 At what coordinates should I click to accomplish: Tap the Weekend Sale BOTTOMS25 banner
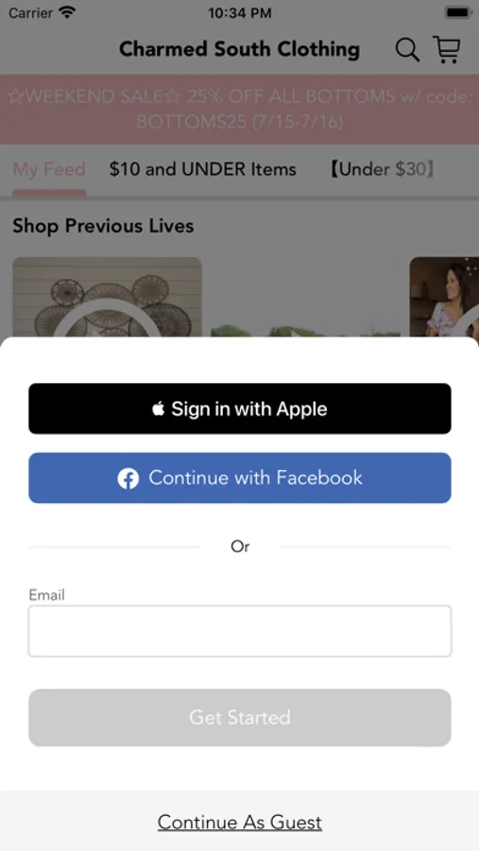239,109
